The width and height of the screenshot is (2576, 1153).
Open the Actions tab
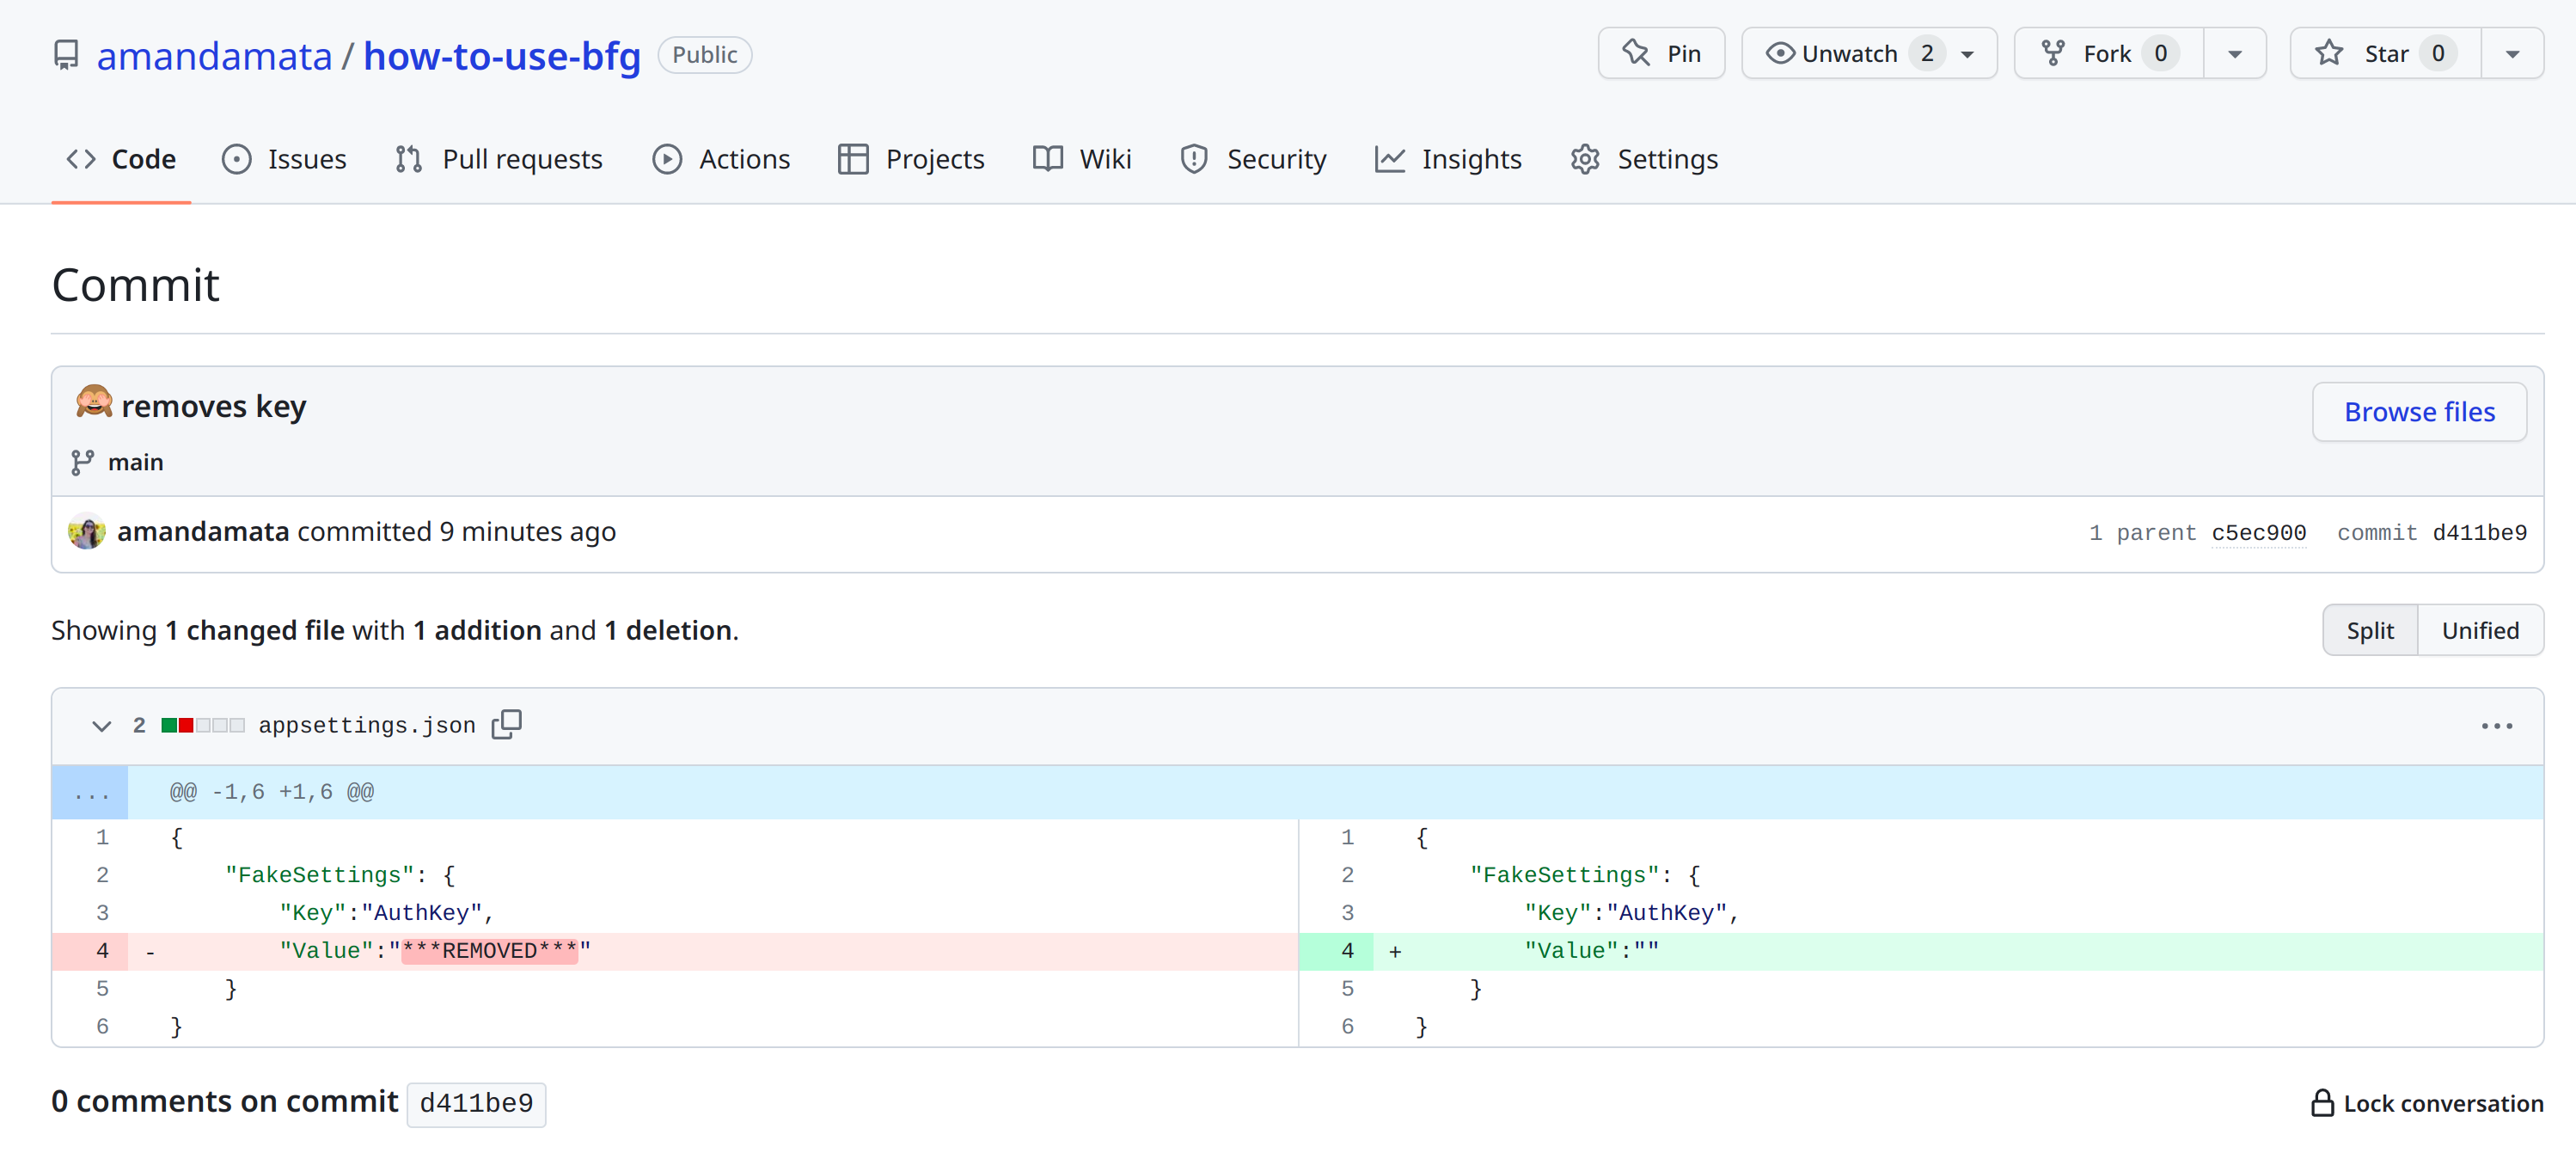(721, 159)
